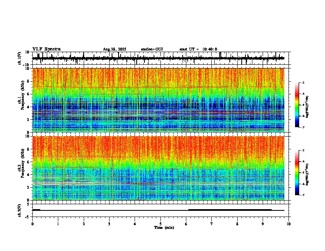This screenshot has width=325, height=251.
Task: Click the lower colorbar log(PSD) unit label
Action: (307, 174)
